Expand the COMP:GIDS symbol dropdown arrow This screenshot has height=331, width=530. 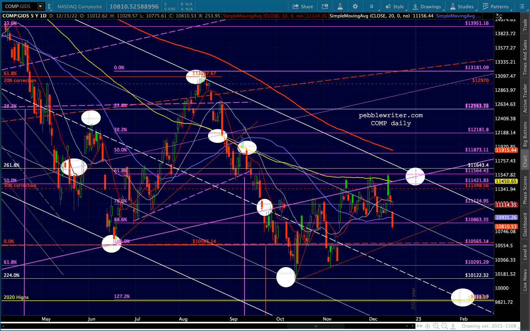(40, 6)
